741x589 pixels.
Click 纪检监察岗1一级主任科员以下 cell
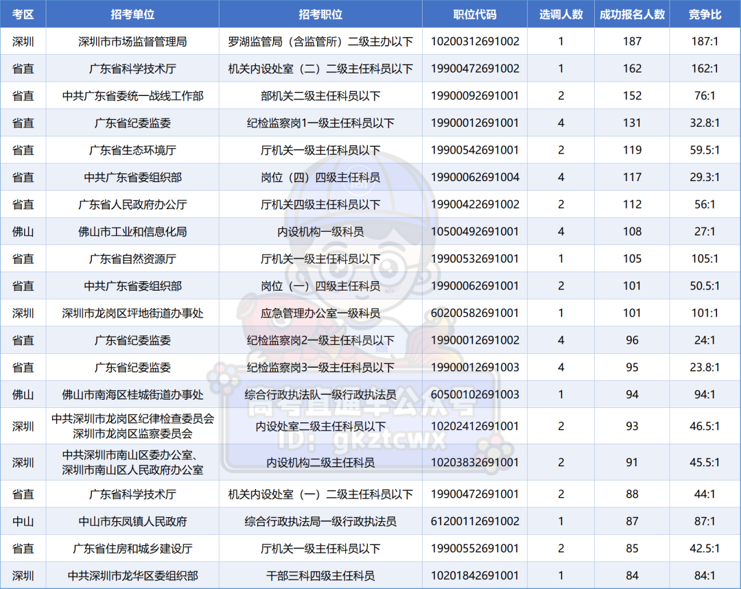(320, 123)
